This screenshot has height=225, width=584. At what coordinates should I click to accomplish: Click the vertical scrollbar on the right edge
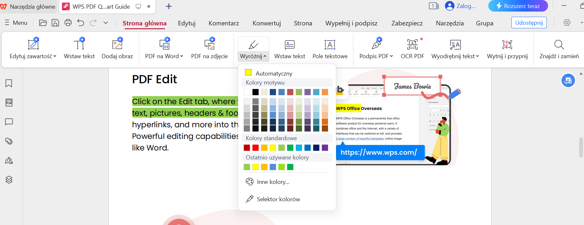point(581,148)
